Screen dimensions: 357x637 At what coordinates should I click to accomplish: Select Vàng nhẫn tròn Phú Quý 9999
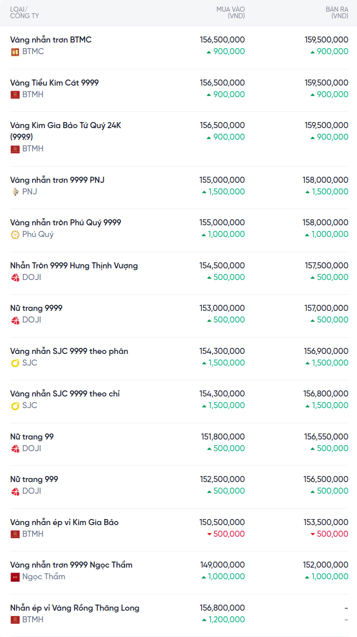[x=65, y=223]
